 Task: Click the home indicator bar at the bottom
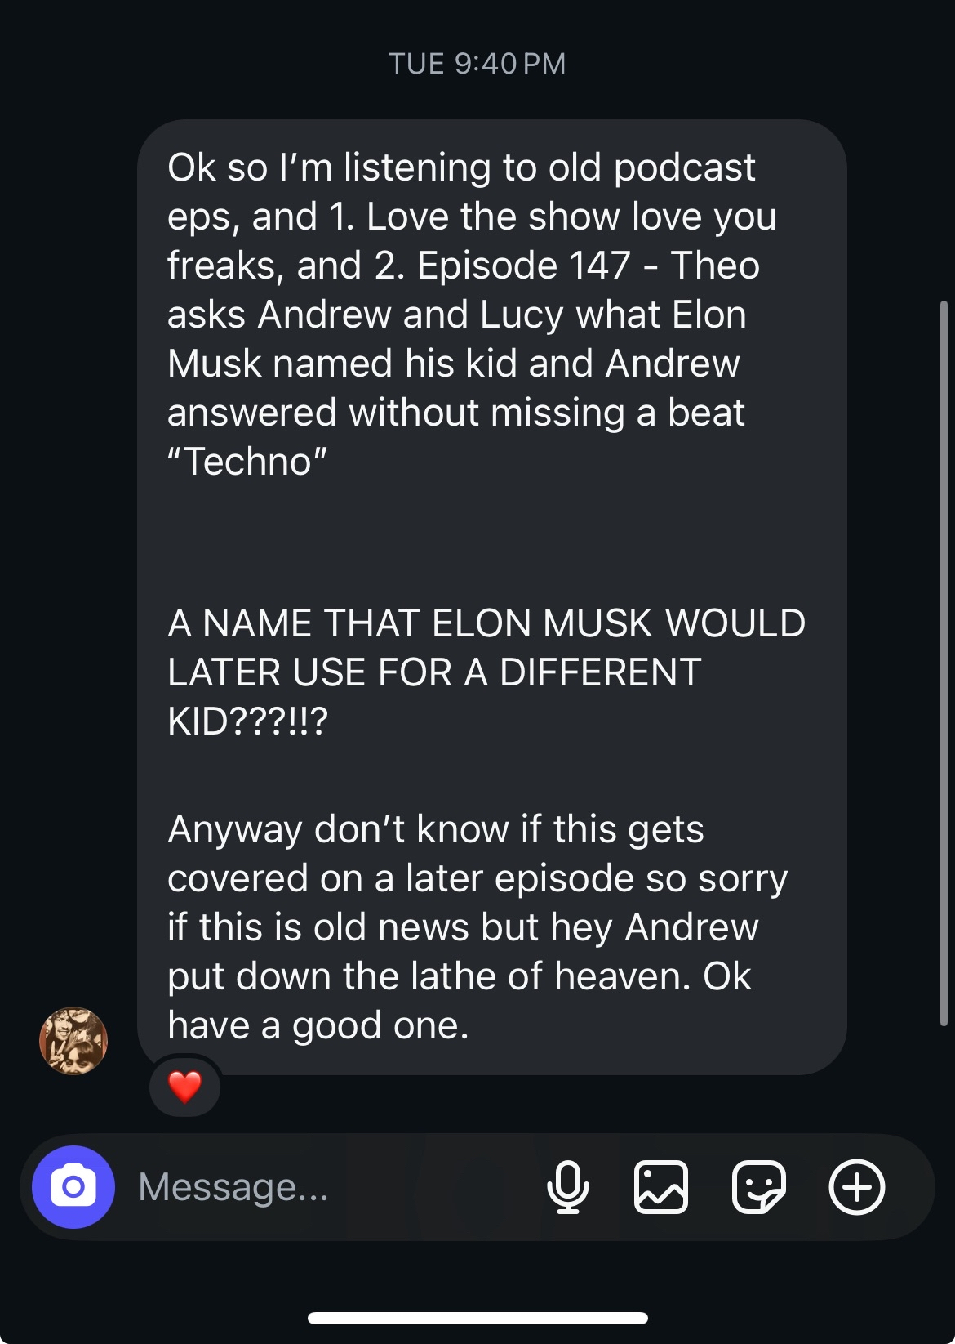point(477,1318)
